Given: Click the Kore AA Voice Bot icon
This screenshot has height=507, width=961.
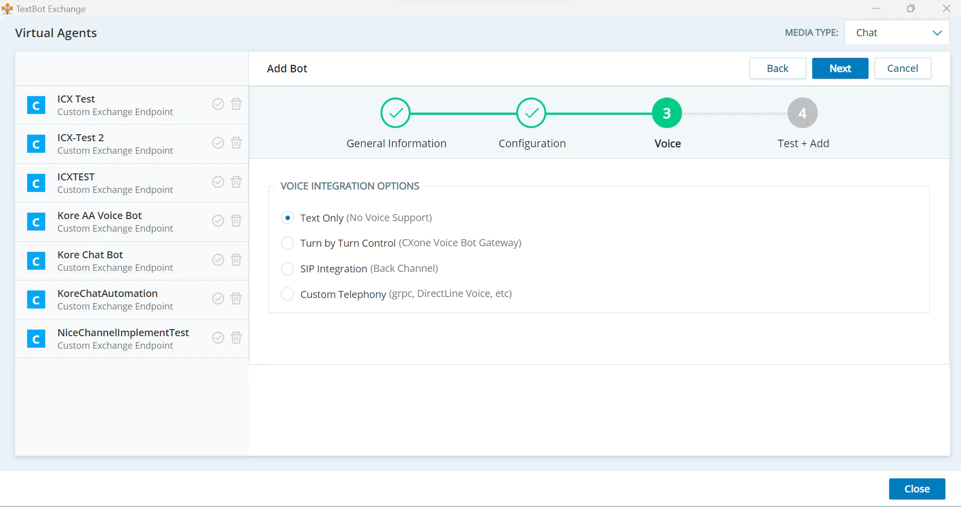Looking at the screenshot, I should click(36, 222).
